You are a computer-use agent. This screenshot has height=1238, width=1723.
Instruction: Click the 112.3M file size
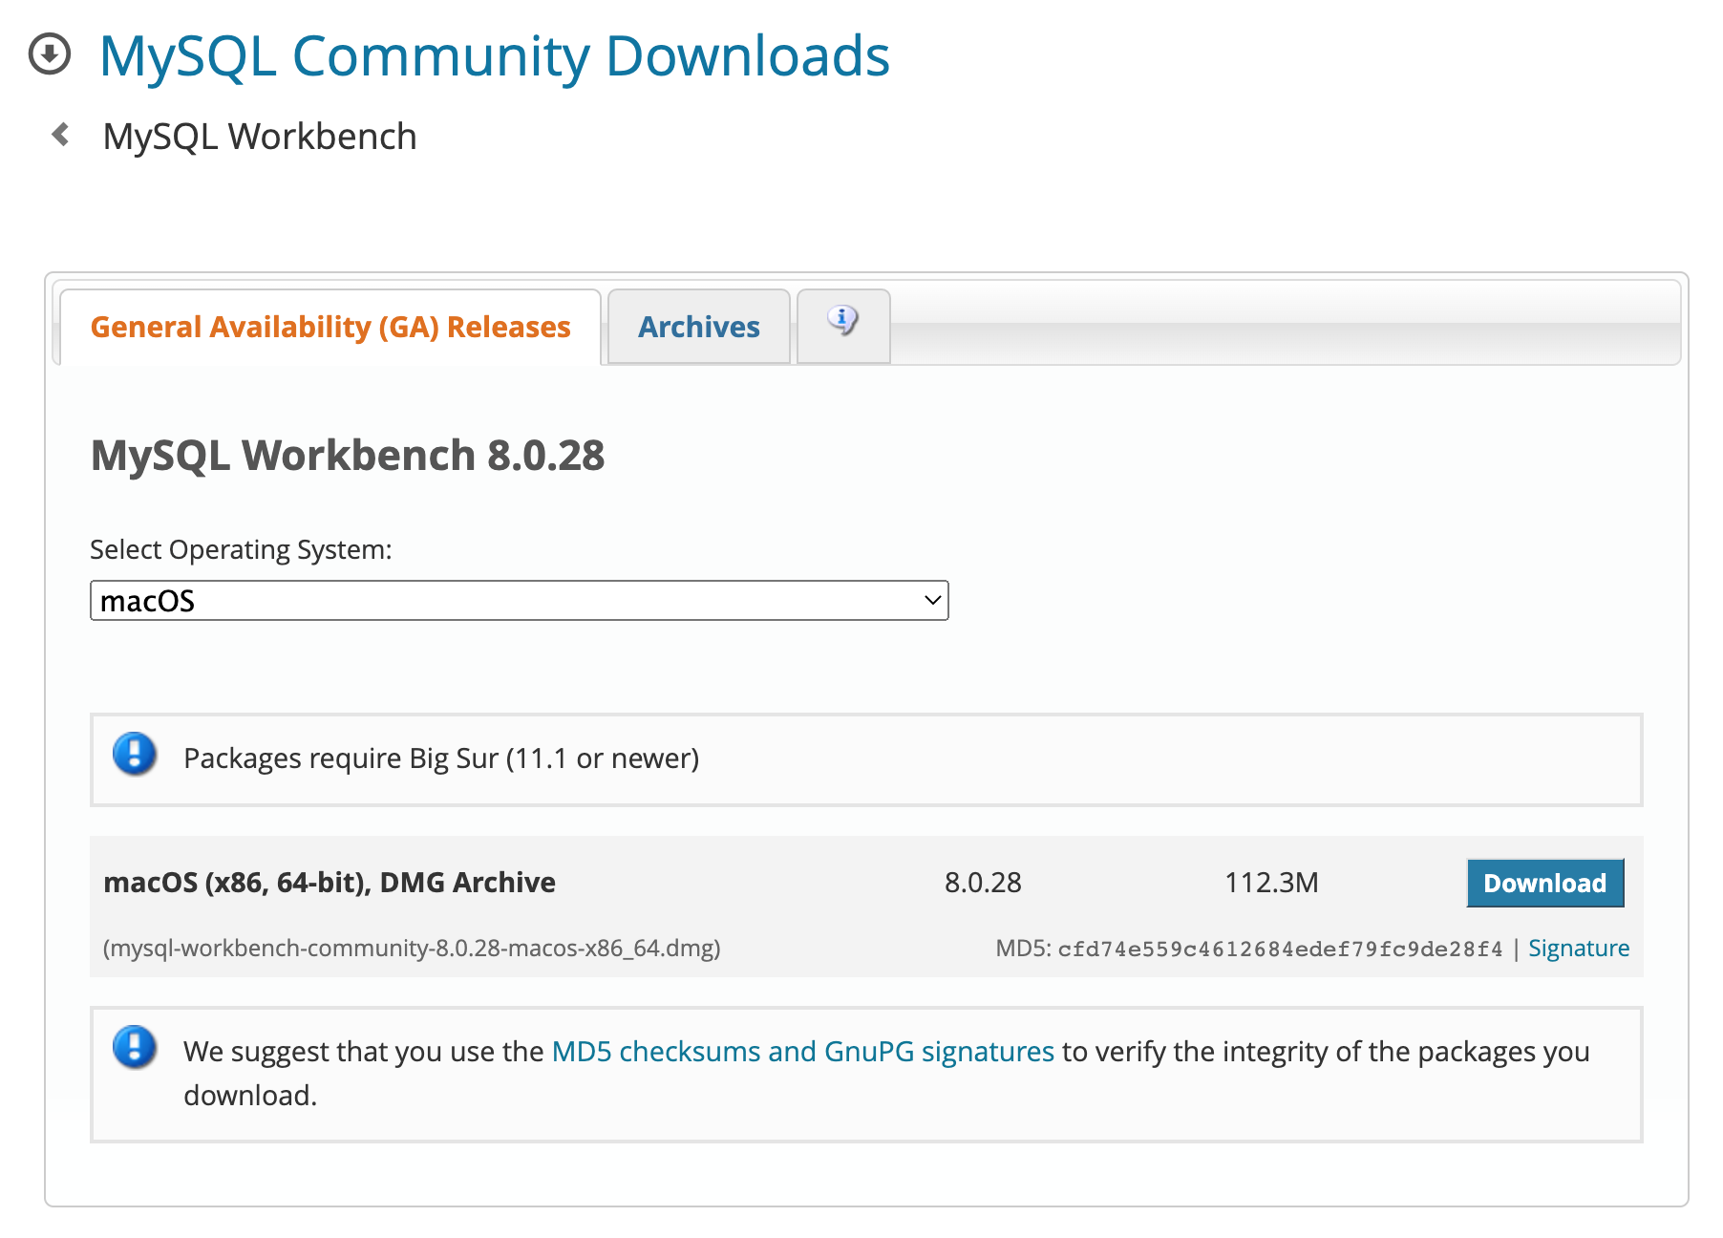(x=1271, y=882)
